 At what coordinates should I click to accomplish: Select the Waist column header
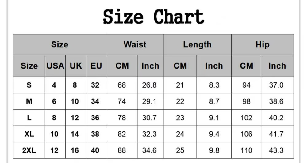pyautogui.click(x=135, y=45)
